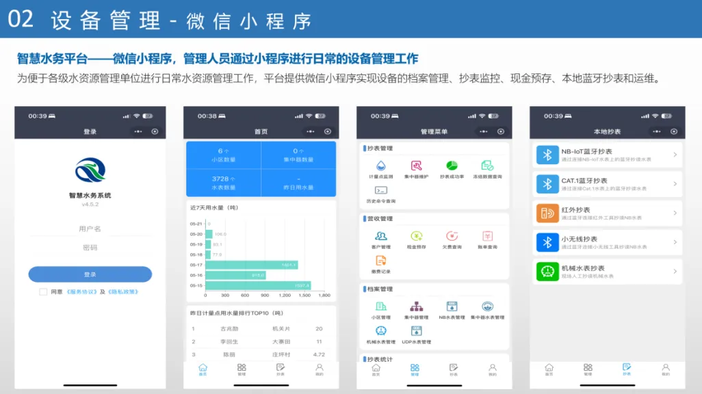
Task: Select 管理 tab on 管理菜单 screen
Action: tap(415, 369)
